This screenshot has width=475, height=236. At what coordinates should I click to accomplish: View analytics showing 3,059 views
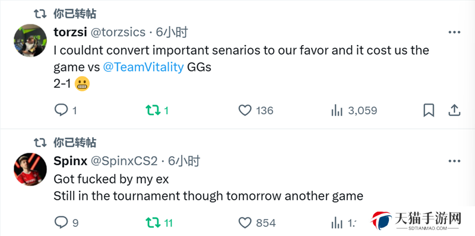(354, 111)
